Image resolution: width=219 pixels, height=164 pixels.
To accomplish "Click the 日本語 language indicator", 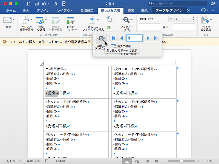I will [x=60, y=161].
